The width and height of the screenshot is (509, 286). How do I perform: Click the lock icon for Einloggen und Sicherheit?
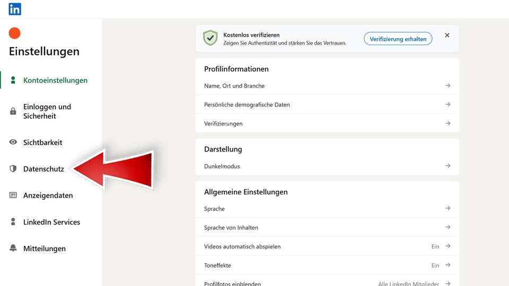(13, 111)
